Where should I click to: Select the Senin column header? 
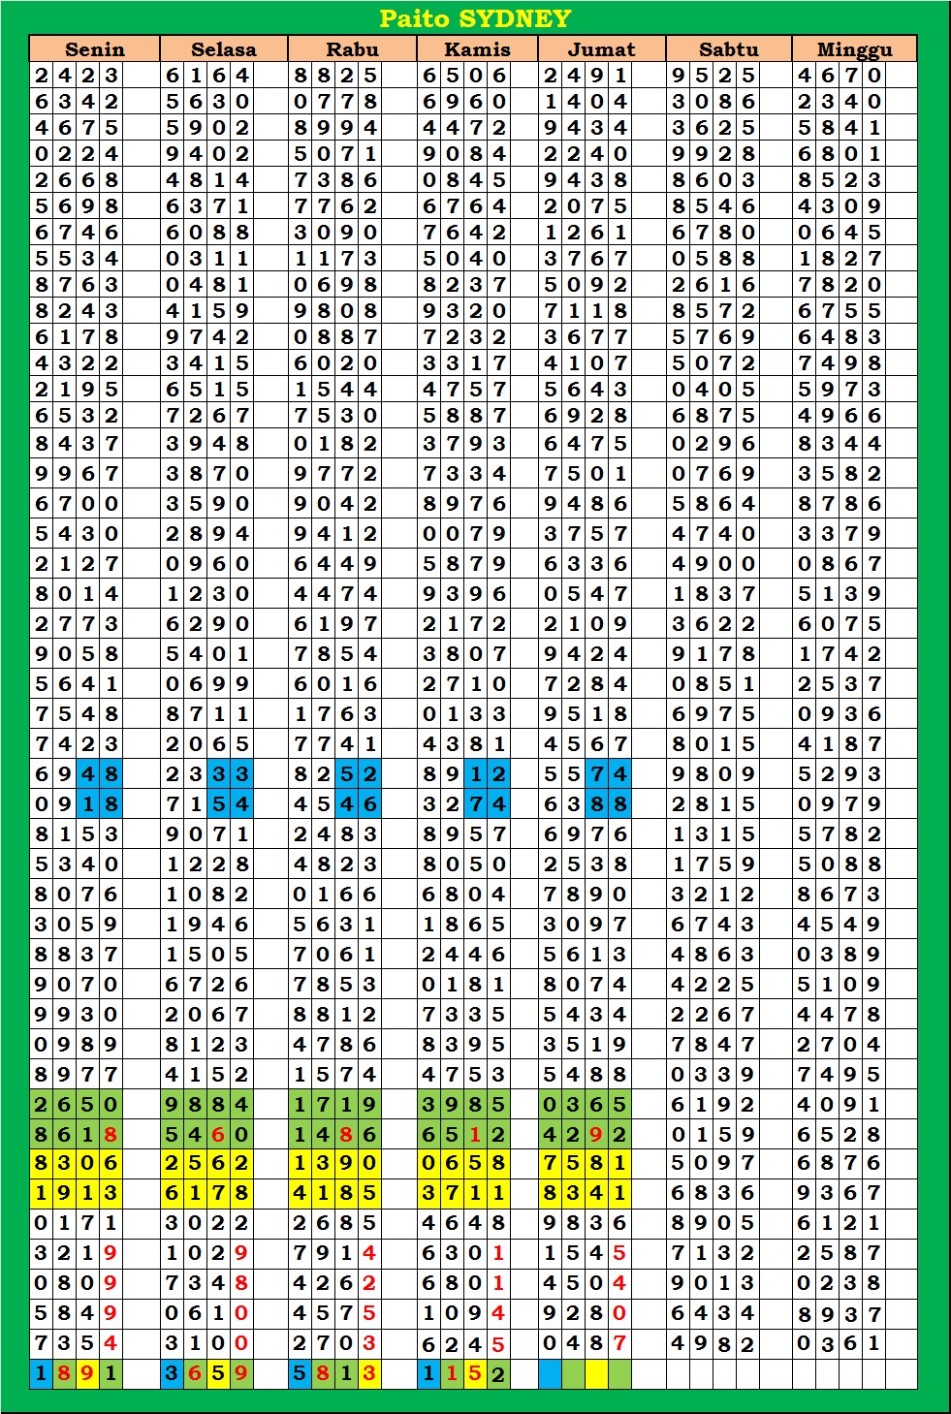[x=94, y=49]
